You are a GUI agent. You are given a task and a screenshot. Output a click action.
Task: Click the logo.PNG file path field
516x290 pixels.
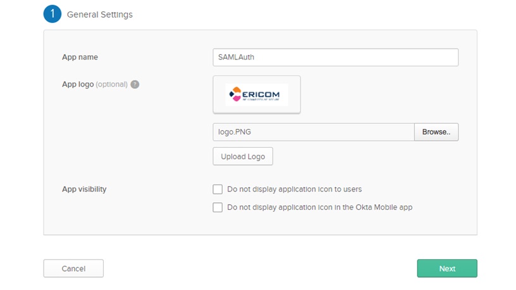click(x=313, y=132)
